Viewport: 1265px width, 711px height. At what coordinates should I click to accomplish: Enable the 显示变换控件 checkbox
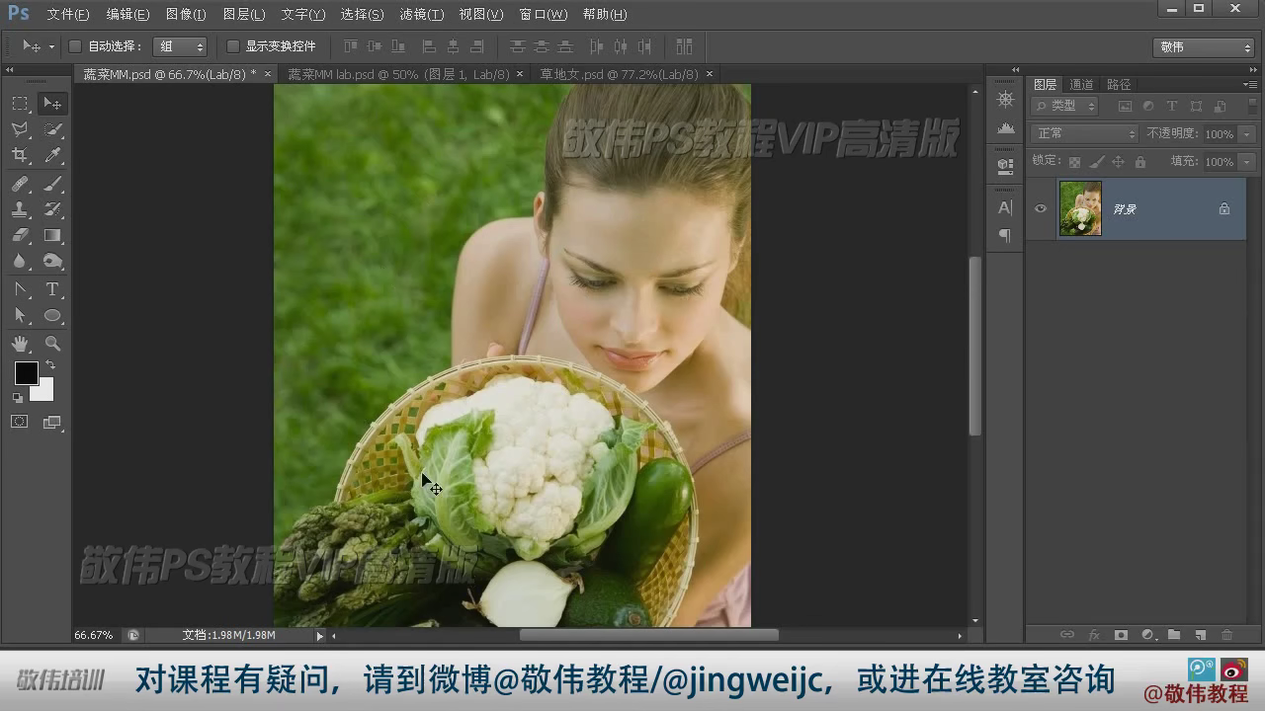pyautogui.click(x=233, y=46)
